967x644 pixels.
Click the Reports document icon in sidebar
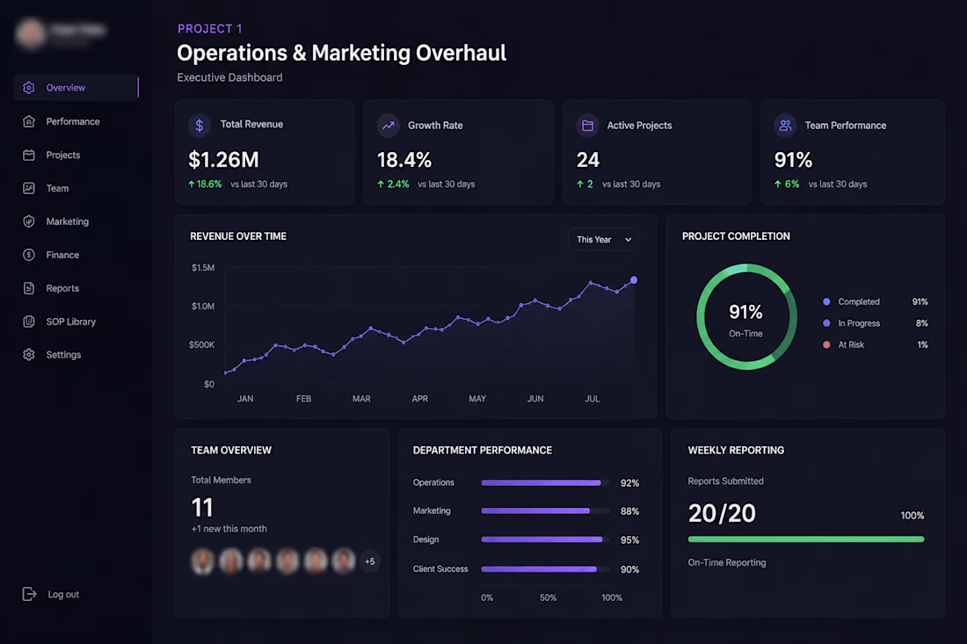[29, 288]
